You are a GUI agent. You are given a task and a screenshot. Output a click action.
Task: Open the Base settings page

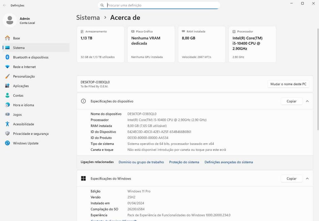[36, 38]
